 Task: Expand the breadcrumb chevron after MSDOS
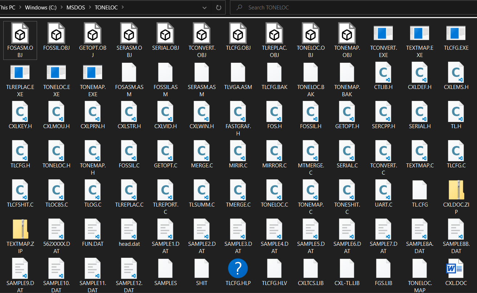click(x=90, y=7)
